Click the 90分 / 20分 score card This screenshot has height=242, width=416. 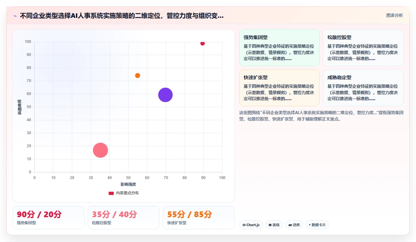pos(48,218)
